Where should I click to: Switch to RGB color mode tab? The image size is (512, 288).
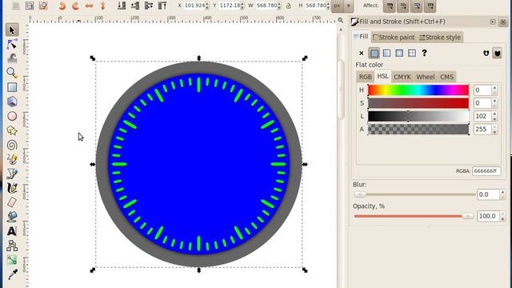coord(365,77)
